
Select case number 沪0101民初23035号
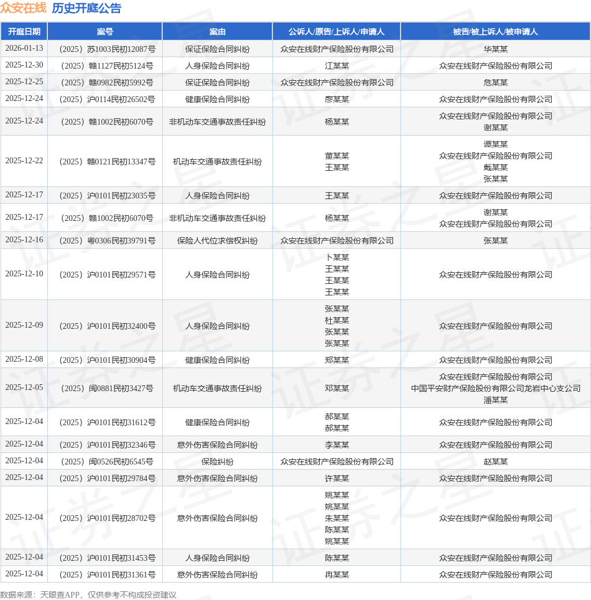[x=107, y=196]
